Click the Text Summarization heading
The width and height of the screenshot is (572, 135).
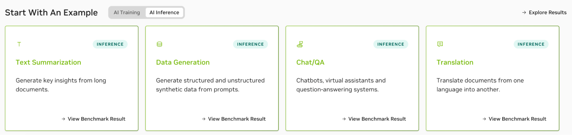48,63
